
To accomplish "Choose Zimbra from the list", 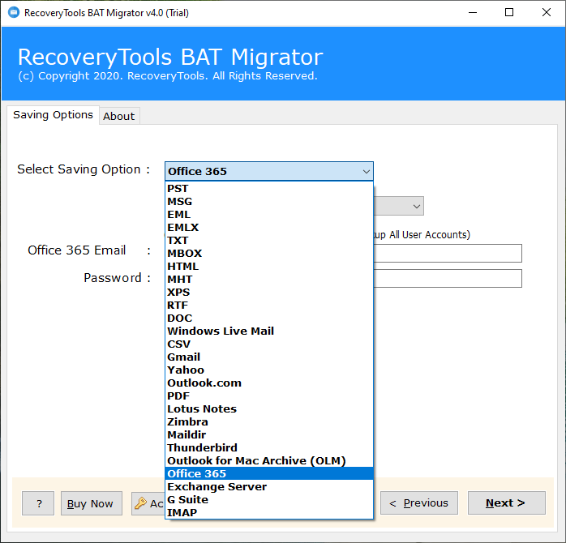I will click(x=269, y=422).
